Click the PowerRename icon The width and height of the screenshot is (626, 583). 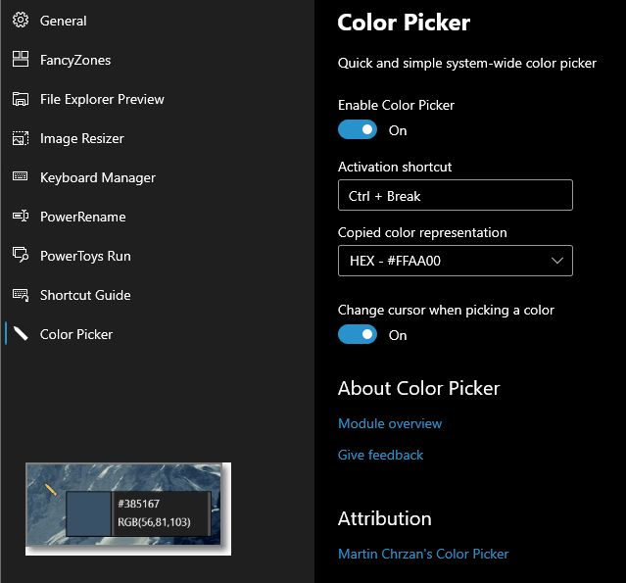point(21,216)
